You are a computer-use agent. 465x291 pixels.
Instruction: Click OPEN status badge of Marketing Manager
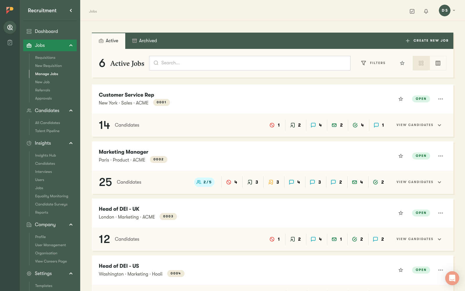(x=421, y=156)
